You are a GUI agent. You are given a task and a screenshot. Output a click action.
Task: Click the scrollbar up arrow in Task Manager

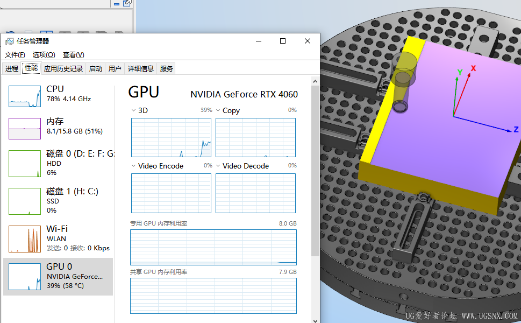315,81
